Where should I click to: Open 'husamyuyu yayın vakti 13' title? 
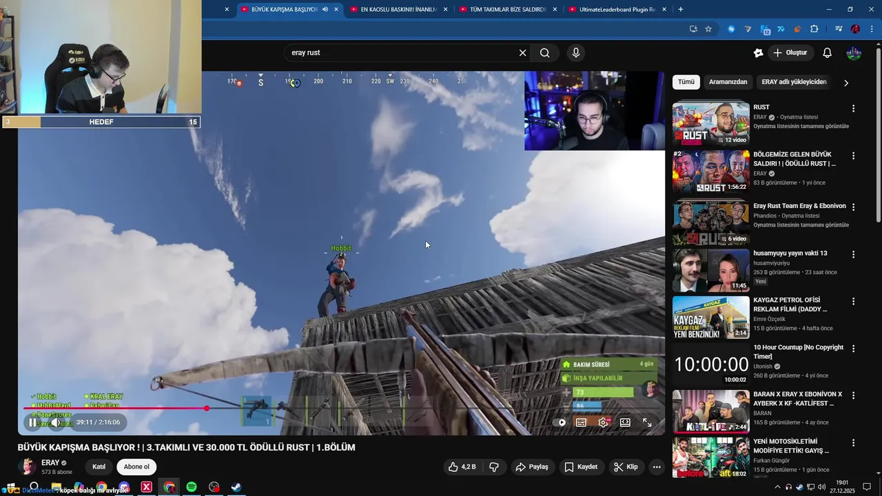790,253
